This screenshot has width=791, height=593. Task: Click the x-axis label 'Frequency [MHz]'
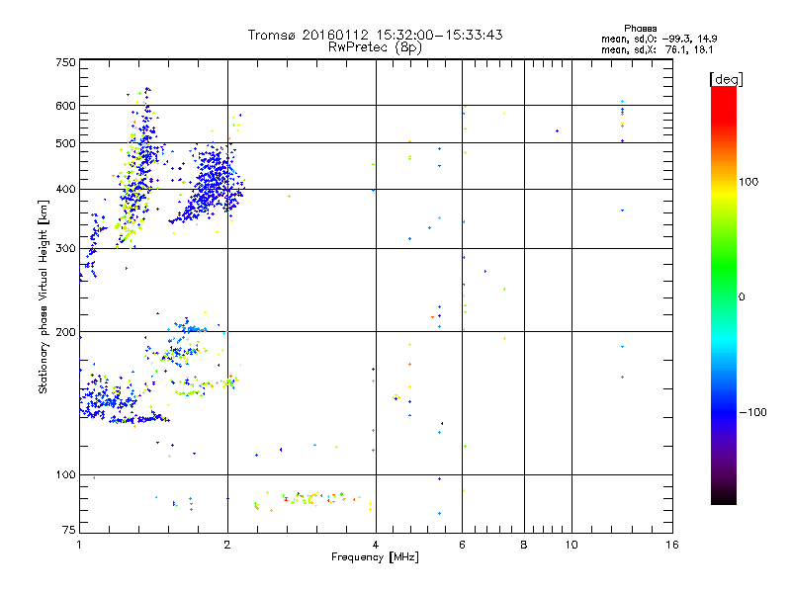pyautogui.click(x=375, y=557)
